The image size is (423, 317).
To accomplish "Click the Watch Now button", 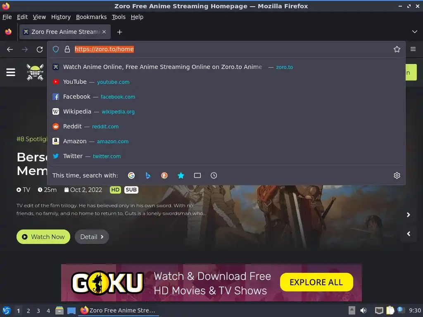I will coord(43,237).
